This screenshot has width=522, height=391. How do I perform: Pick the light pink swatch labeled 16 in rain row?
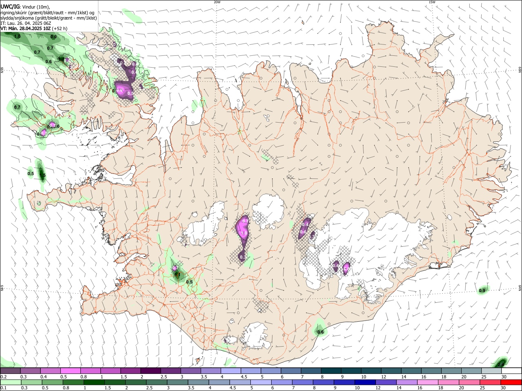[427, 382]
